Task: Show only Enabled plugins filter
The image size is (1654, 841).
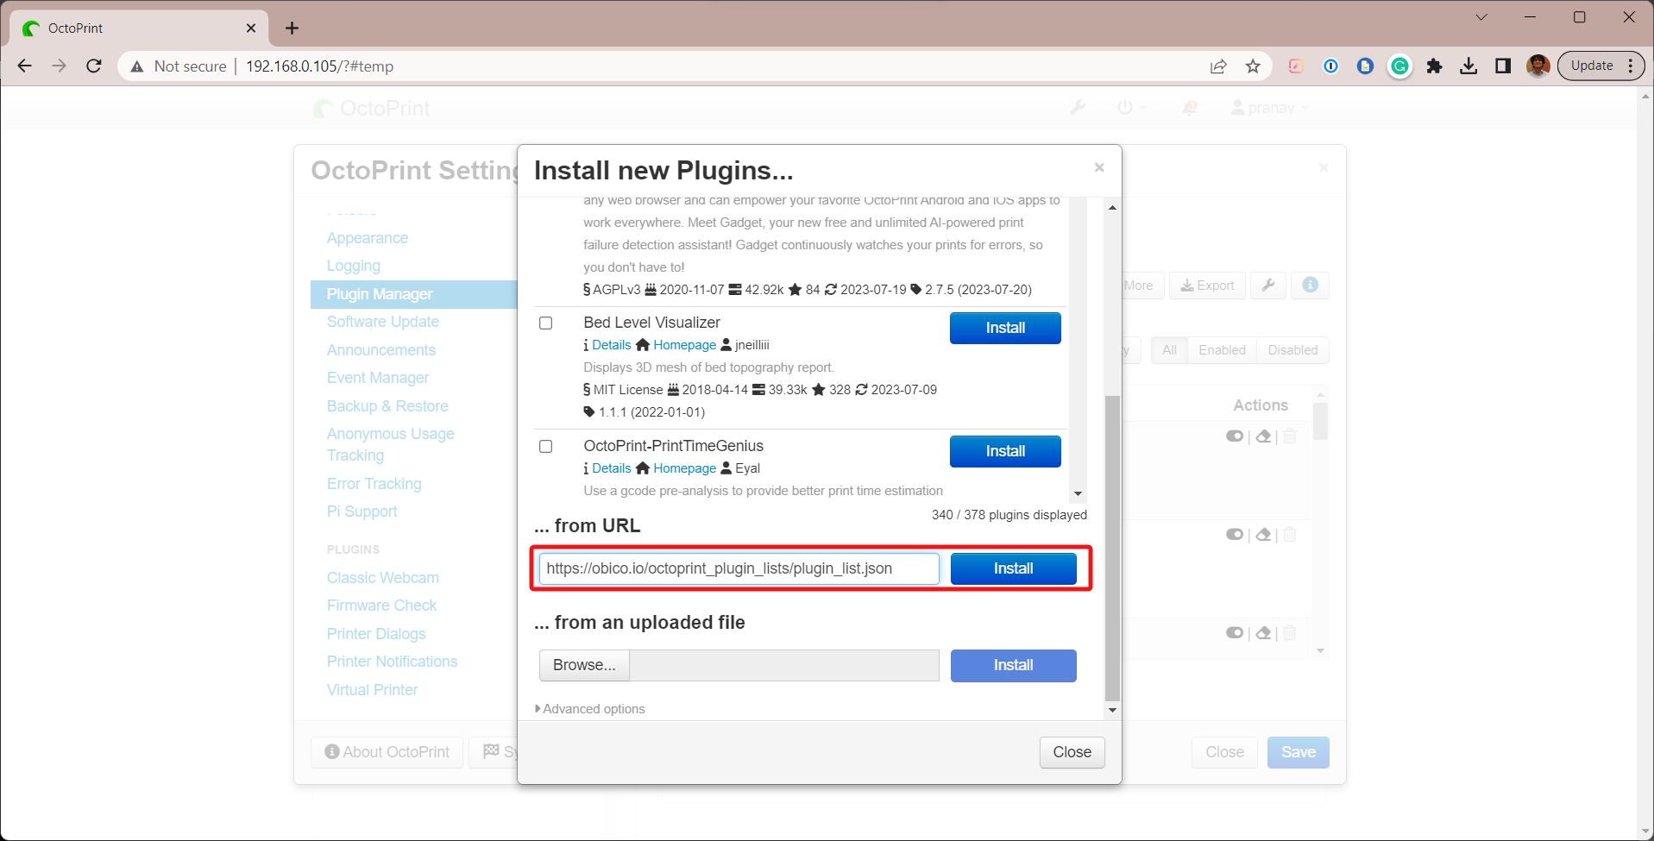Action: pyautogui.click(x=1222, y=350)
